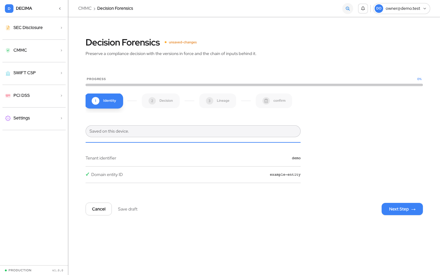Open the search magnifier in header

click(348, 9)
